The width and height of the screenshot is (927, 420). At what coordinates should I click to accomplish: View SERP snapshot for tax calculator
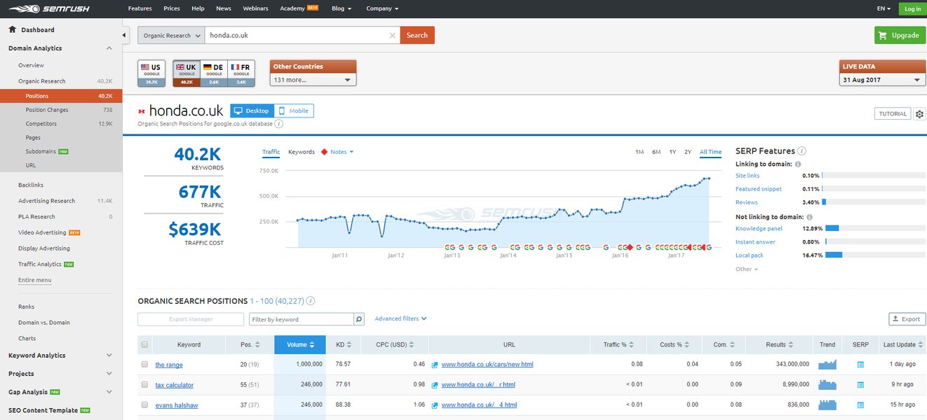click(860, 385)
